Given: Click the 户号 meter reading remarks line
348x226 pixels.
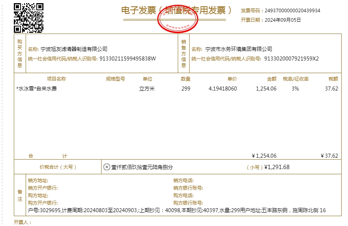Looking at the screenshot, I should pos(177,211).
